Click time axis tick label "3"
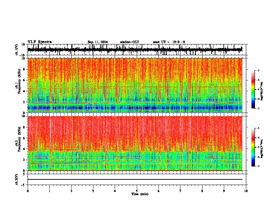Image resolution: width=277 pixels, height=214 pixels. 93,191
